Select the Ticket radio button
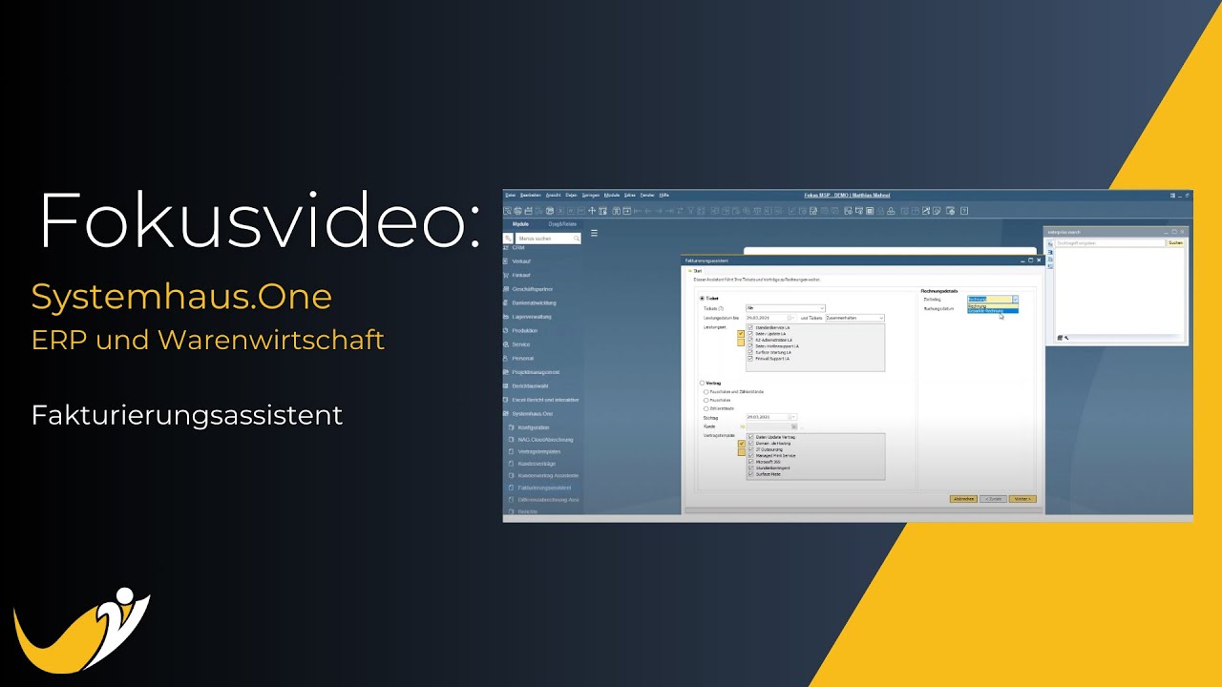Image resolution: width=1222 pixels, height=687 pixels. point(703,299)
